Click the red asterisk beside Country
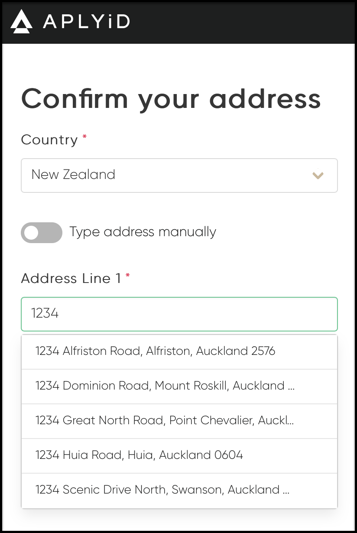Viewport: 357px width, 533px height. (84, 137)
